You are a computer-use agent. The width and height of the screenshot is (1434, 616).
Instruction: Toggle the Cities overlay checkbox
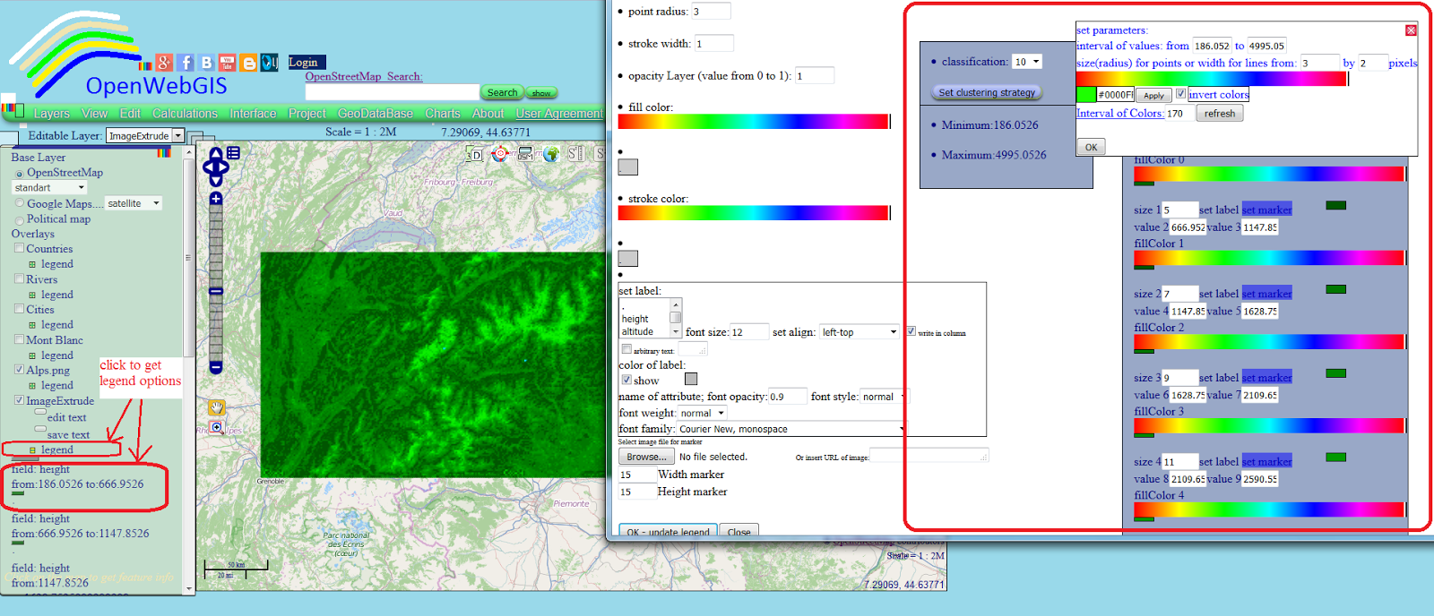19,309
